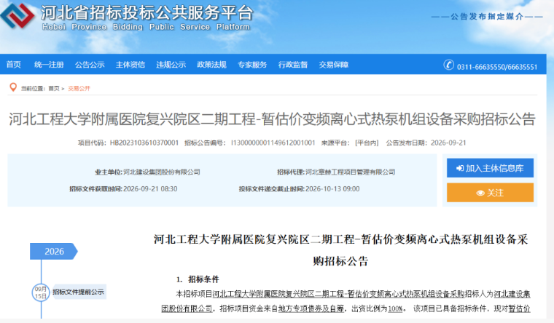Click the hotline number 0311-66635550/66635551

point(497,67)
